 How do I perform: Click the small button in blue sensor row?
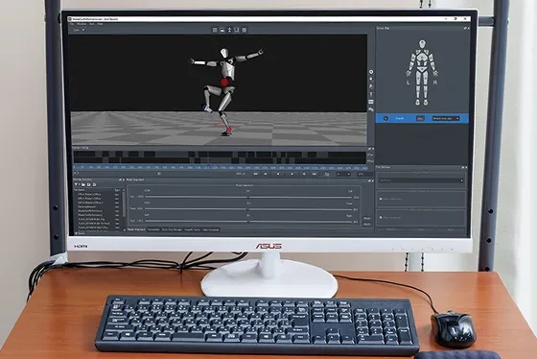420,118
